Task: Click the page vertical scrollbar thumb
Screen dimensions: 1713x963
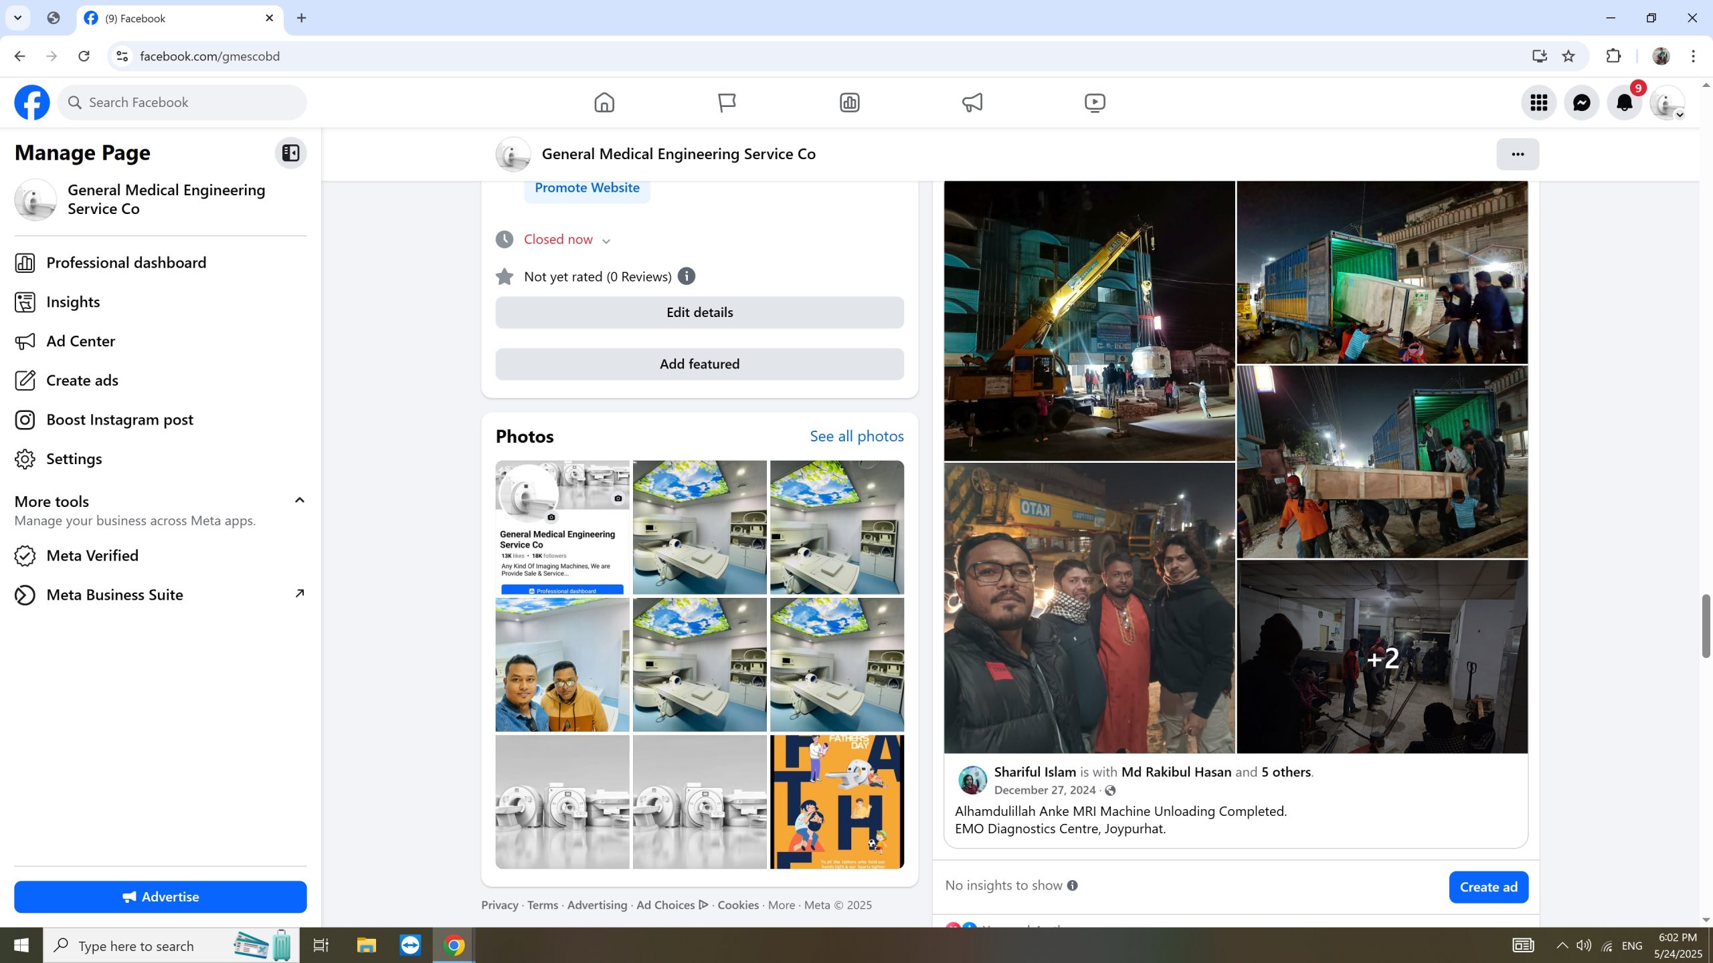Action: click(1706, 625)
